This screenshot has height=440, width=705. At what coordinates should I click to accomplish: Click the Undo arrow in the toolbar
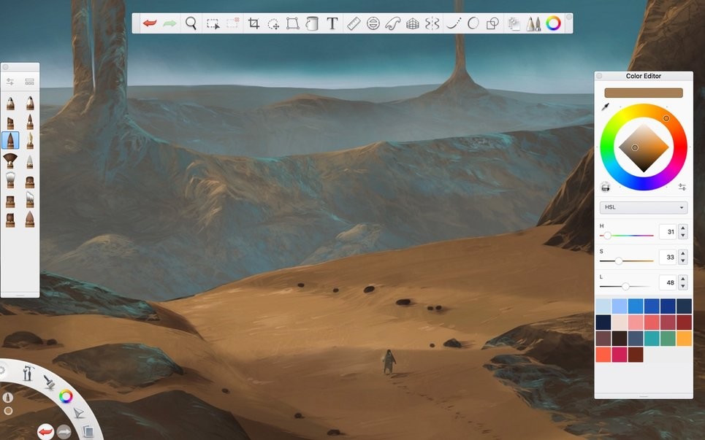pos(148,23)
